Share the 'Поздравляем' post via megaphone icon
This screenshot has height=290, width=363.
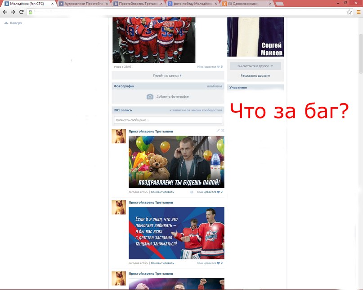tap(192, 192)
